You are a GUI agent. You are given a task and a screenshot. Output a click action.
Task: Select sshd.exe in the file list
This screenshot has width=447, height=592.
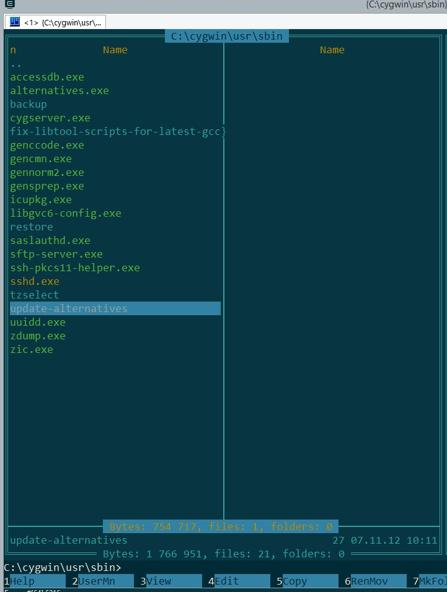[x=35, y=281]
